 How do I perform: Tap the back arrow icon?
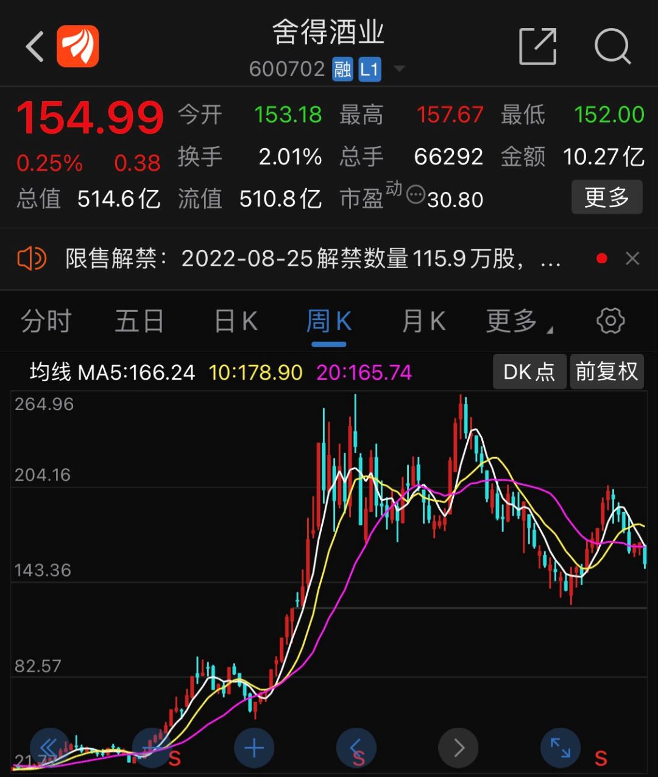(x=35, y=46)
